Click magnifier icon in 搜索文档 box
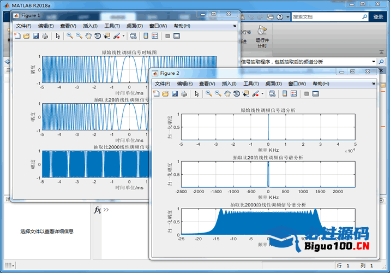The image size is (390, 273). point(364,17)
